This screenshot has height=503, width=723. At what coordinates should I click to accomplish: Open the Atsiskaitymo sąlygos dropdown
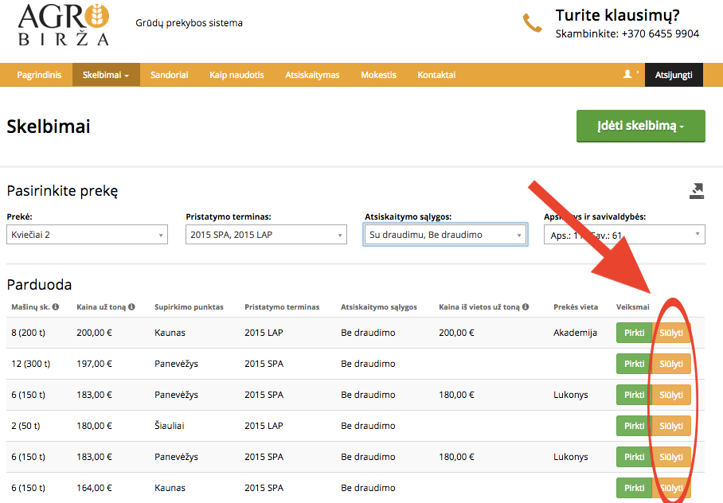click(x=445, y=235)
